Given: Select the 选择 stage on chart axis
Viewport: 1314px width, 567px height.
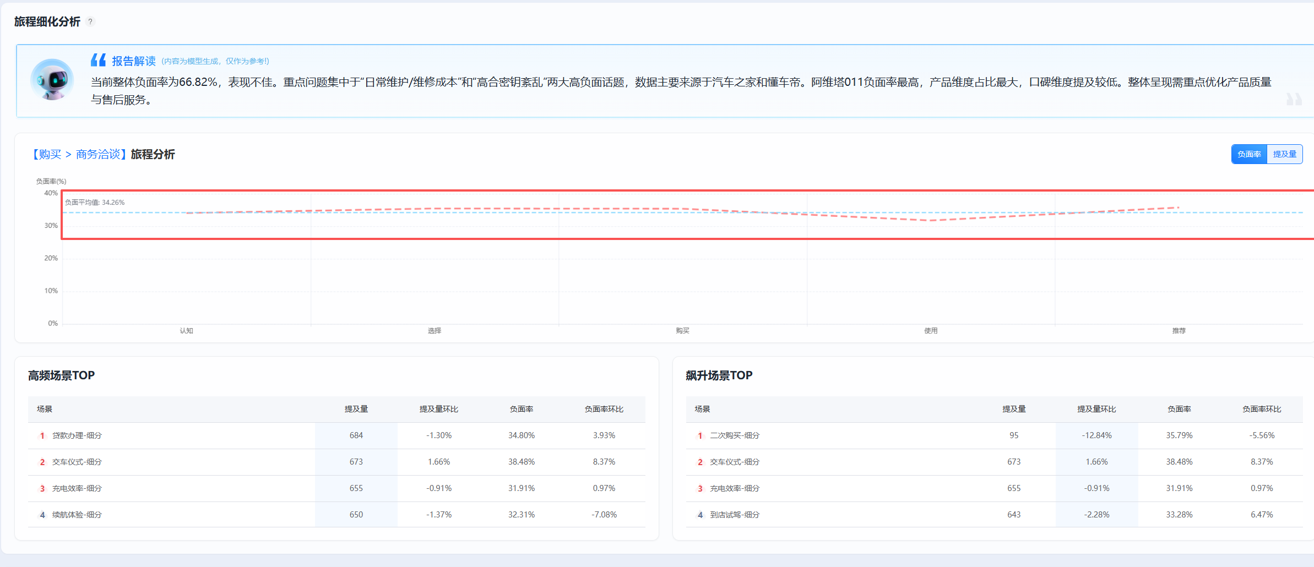Looking at the screenshot, I should pos(435,331).
